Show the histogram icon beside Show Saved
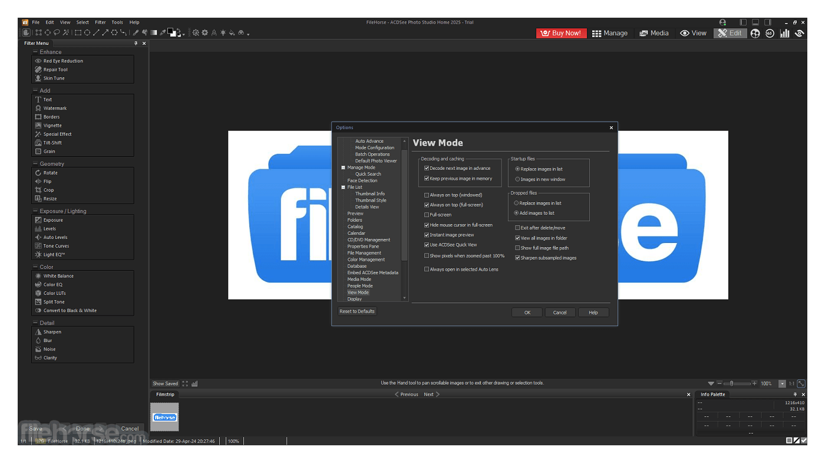Screen dimensions: 825x463 pos(194,383)
